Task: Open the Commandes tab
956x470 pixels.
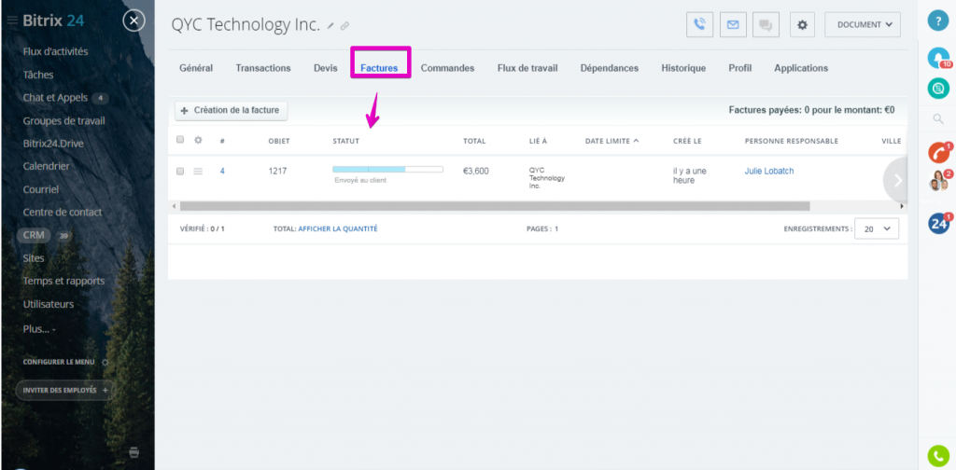Action: (x=447, y=68)
